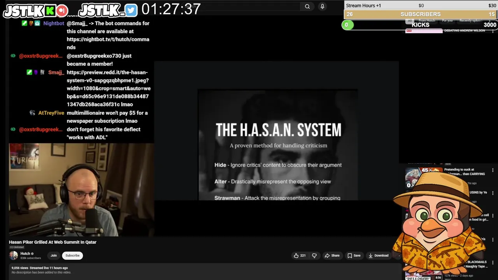Download the video

pos(378,255)
